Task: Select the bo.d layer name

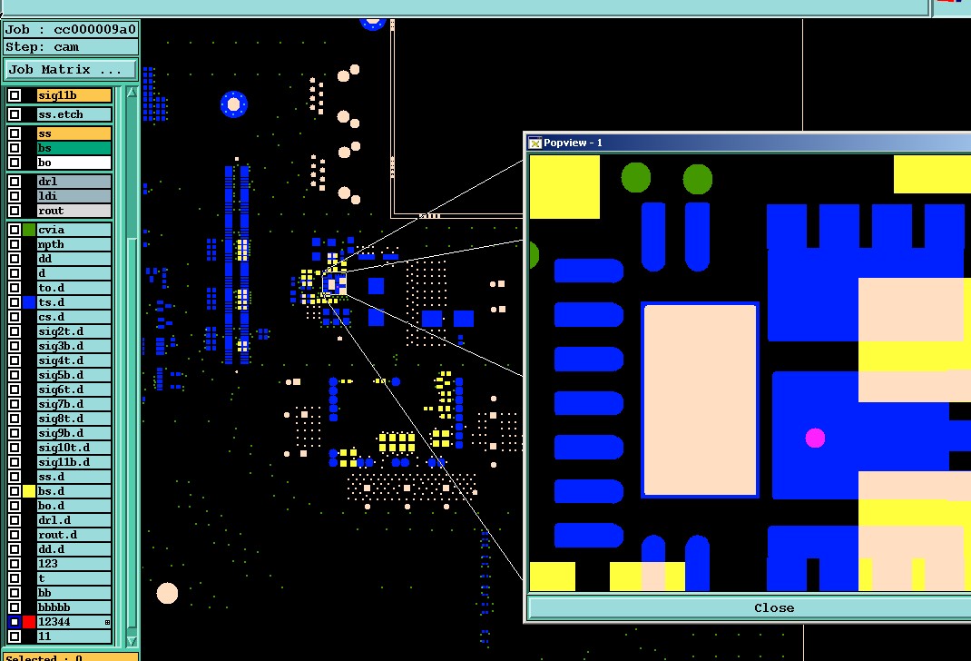Action: click(74, 506)
